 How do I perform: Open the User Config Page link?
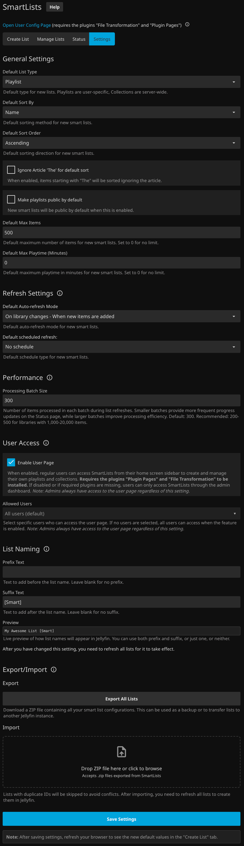(x=27, y=25)
